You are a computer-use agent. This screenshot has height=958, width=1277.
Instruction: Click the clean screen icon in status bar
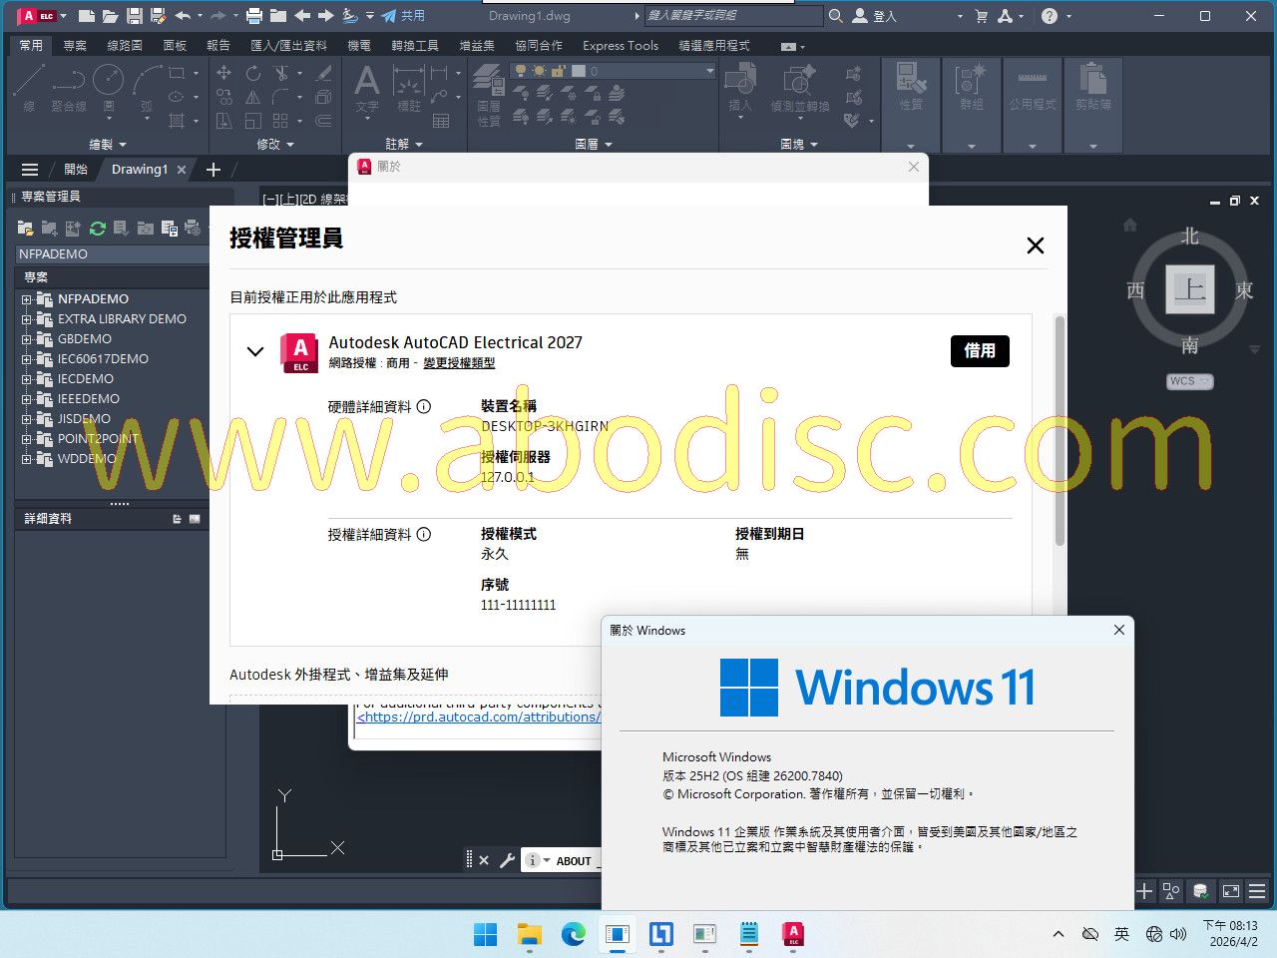(1231, 890)
